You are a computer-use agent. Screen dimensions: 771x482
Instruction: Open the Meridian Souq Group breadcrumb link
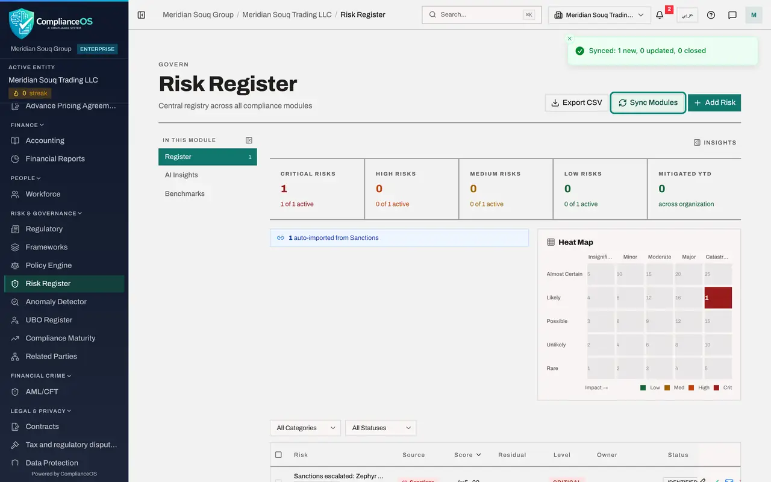pos(198,14)
